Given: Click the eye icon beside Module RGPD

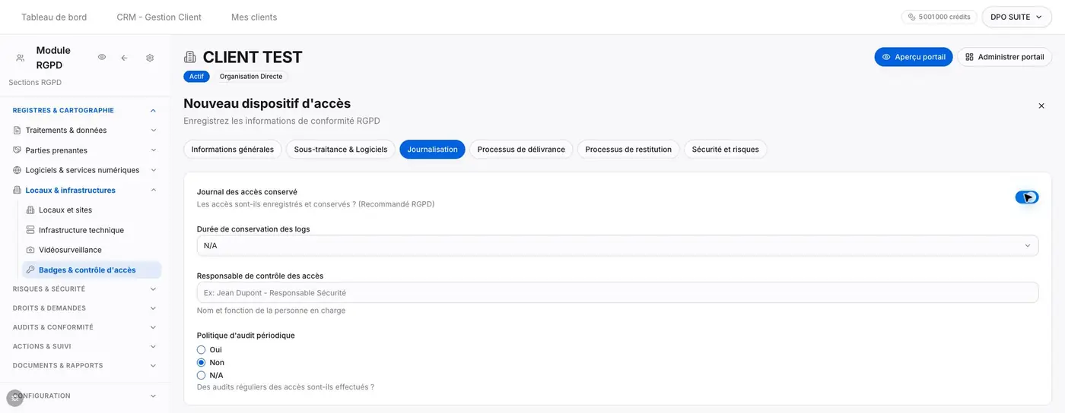Looking at the screenshot, I should click(x=102, y=58).
